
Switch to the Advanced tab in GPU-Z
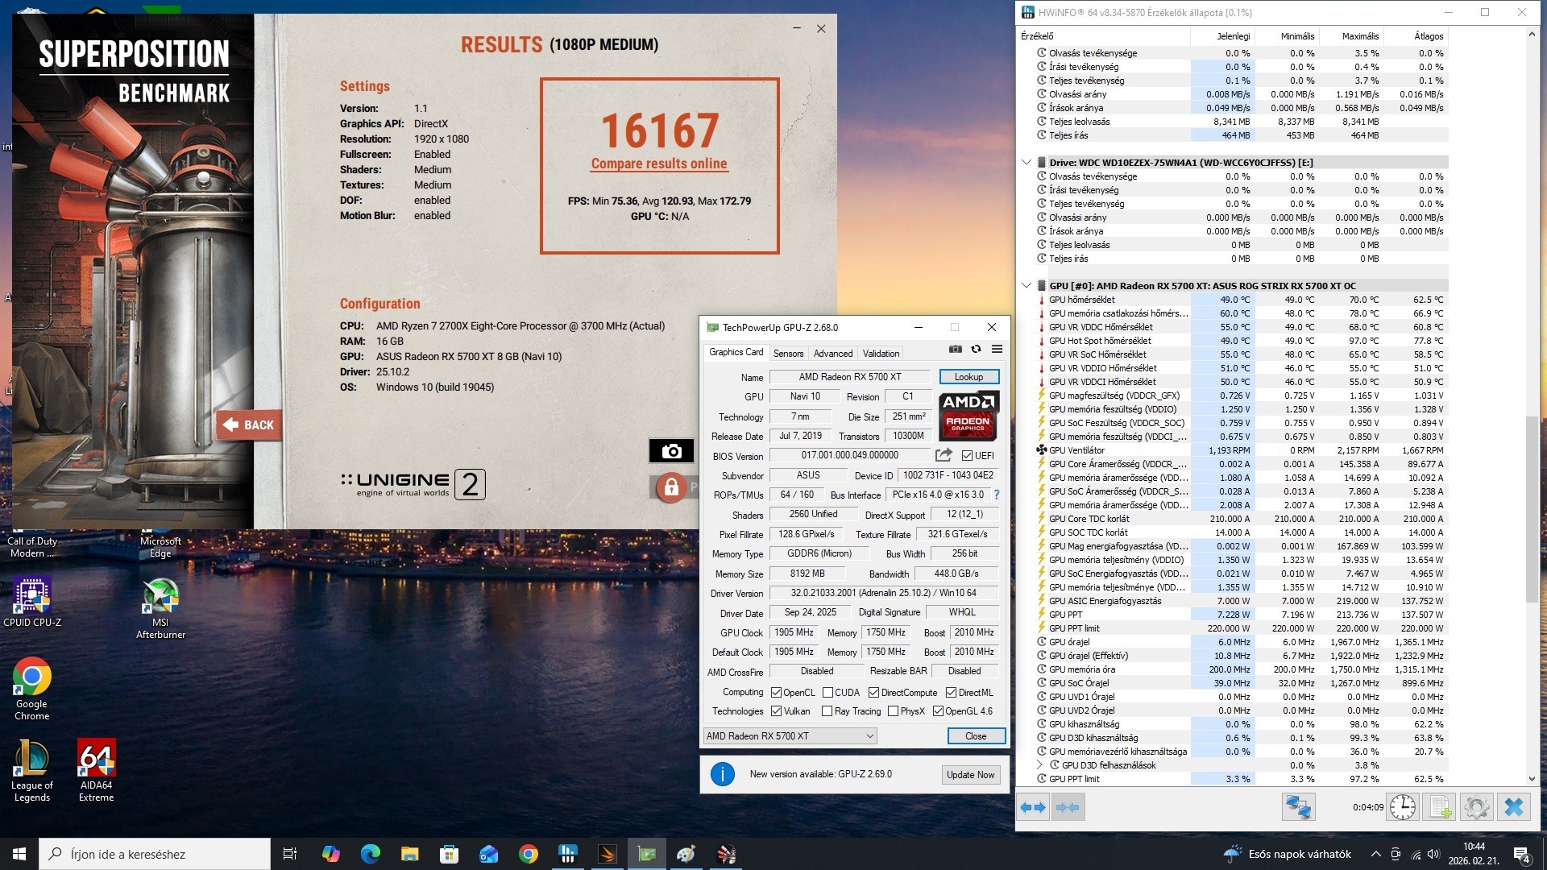[832, 354]
